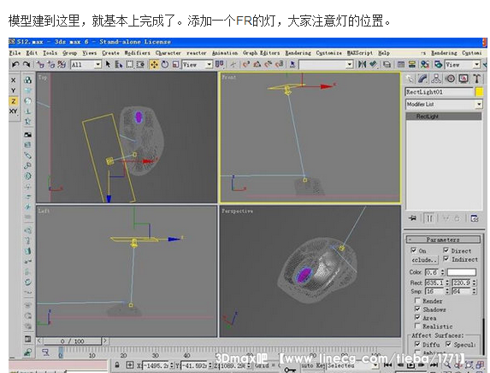Click the yellow object color swatch
The height and width of the screenshot is (373, 490).
click(479, 92)
